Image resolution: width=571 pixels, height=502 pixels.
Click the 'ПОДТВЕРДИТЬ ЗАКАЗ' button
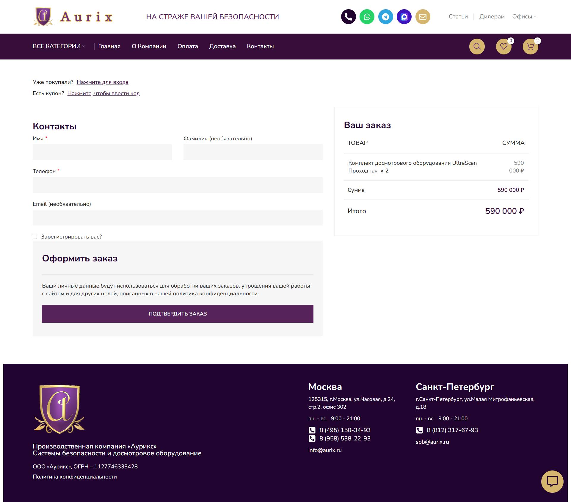point(178,314)
